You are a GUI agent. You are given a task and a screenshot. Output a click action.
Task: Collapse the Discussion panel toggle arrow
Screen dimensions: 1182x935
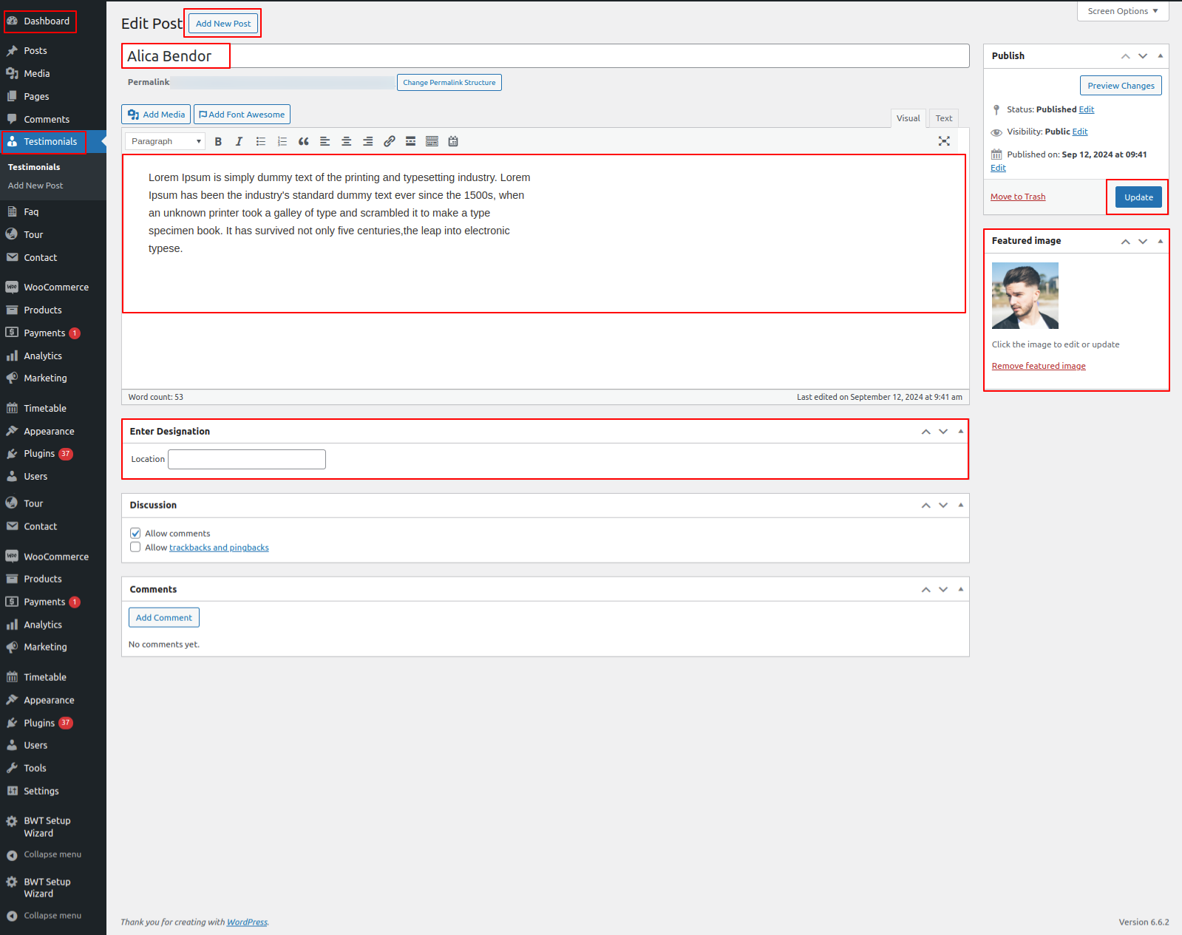(x=960, y=506)
